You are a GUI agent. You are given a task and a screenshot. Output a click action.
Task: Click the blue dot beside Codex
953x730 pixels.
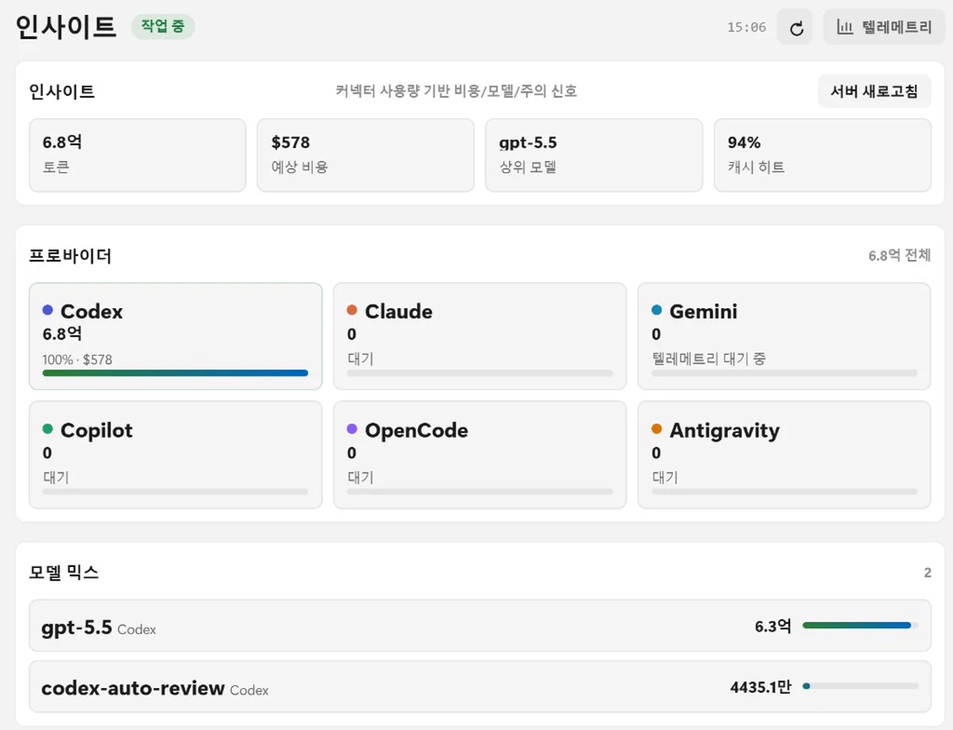tap(48, 311)
